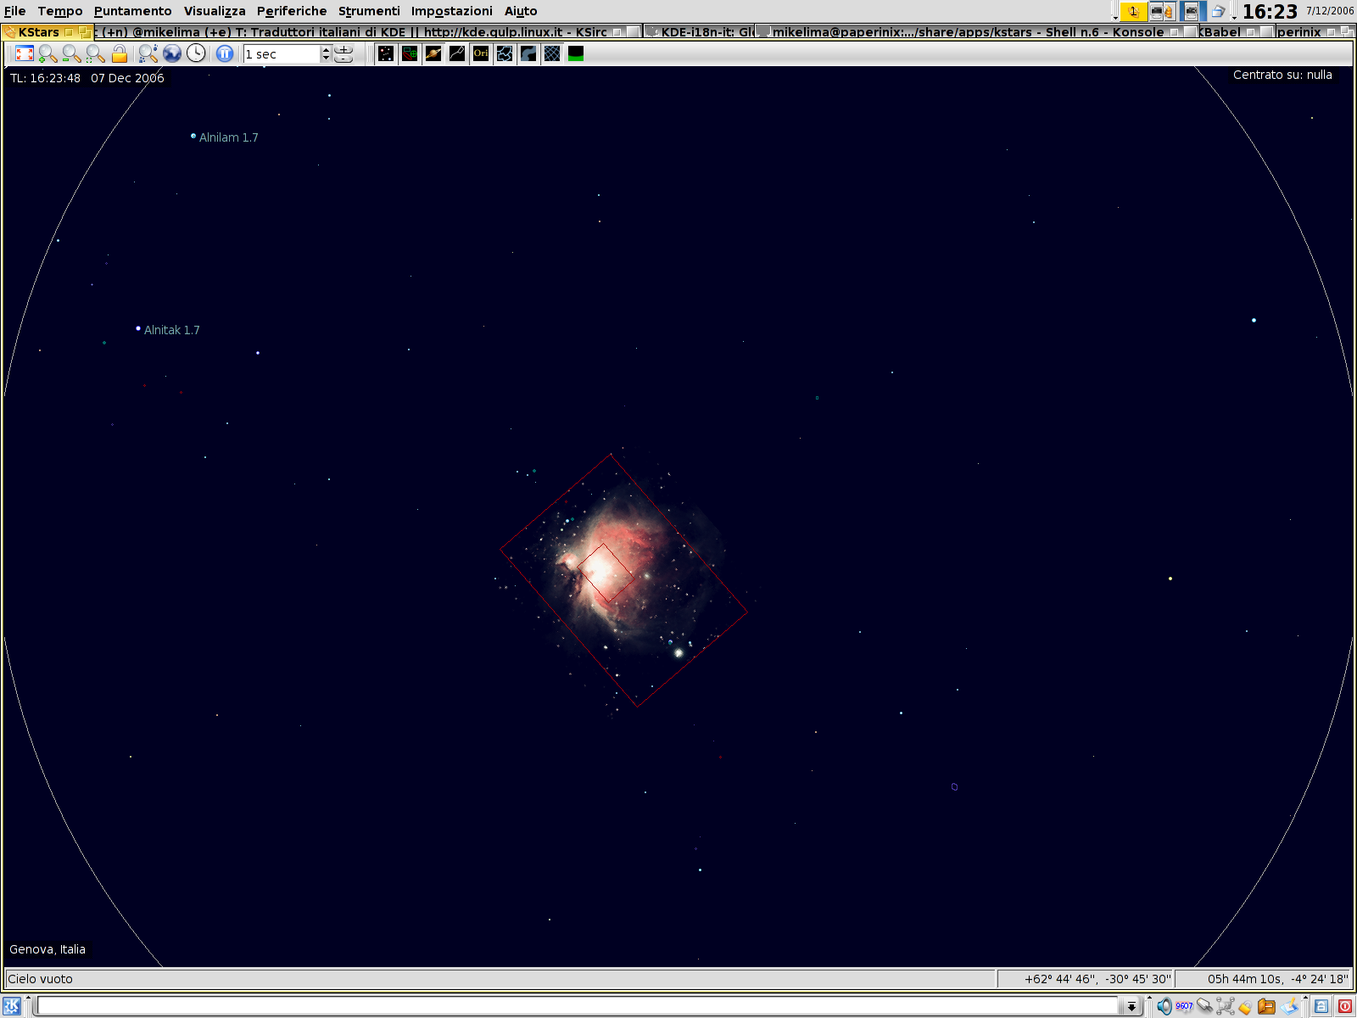Click the Genova, Italia location label

pos(47,949)
